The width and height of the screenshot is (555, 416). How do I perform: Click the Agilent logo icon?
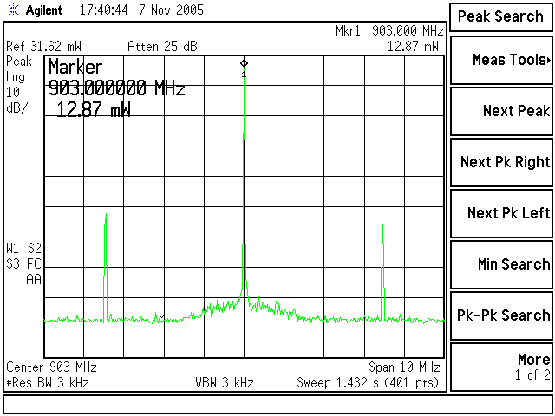click(x=14, y=10)
